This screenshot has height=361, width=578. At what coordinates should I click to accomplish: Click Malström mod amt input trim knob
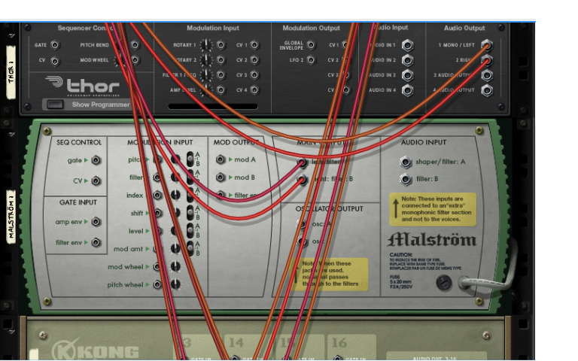(175, 249)
